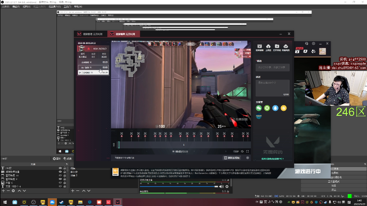Image resolution: width=367 pixels, height=206 pixels.
Task: Add a new source with plus icon
Action: [3, 190]
